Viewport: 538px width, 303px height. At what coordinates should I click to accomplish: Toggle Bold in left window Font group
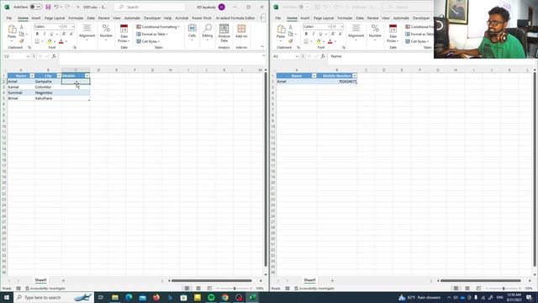37,34
